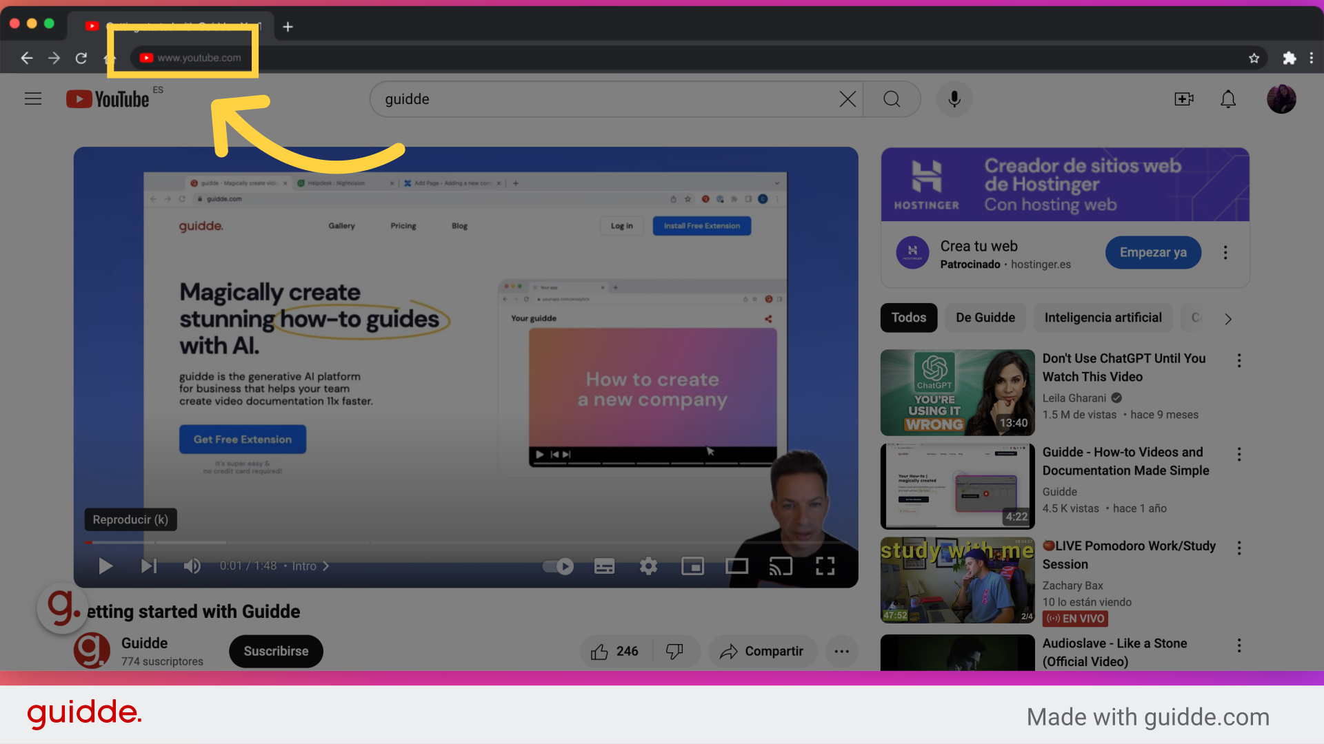Screen dimensions: 1324x744
Task: Click the hostinger.es sponsor link
Action: (1041, 265)
